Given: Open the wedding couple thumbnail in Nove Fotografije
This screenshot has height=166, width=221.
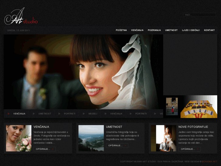Looking at the screenshot, I should click(164, 138).
